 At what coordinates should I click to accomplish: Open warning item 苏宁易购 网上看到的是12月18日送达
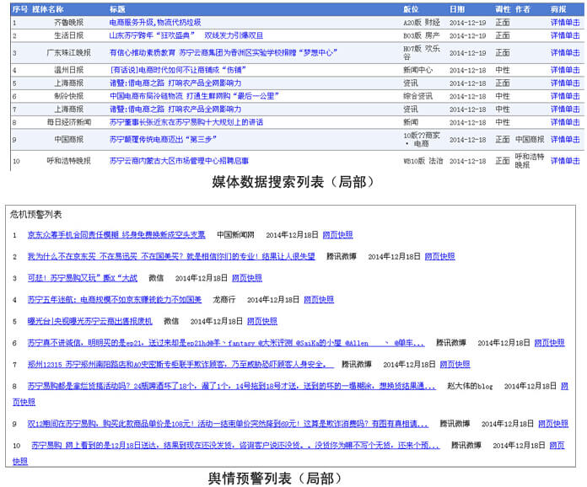(x=235, y=446)
